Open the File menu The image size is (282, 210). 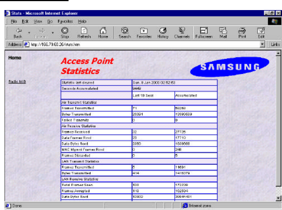[x=14, y=22]
